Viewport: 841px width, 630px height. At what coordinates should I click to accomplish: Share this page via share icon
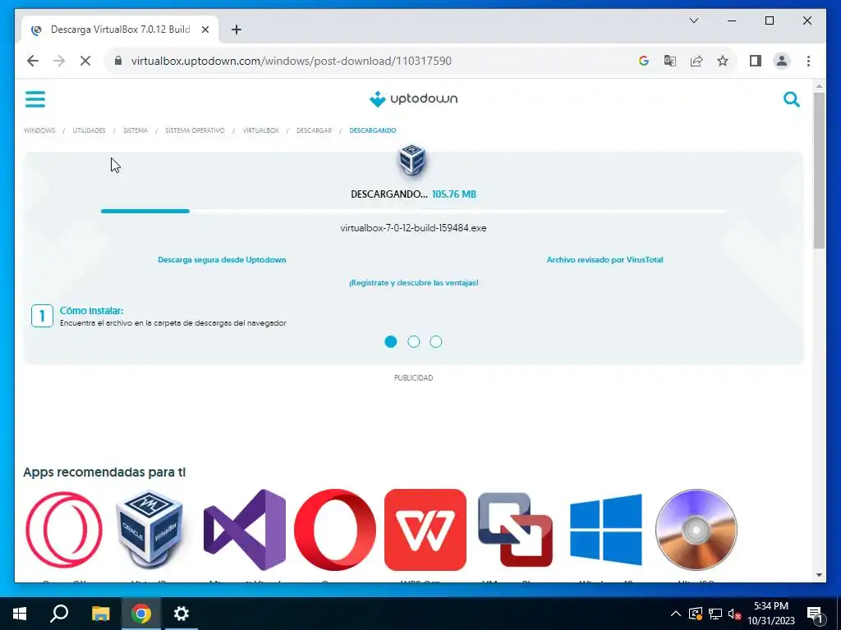(x=696, y=61)
